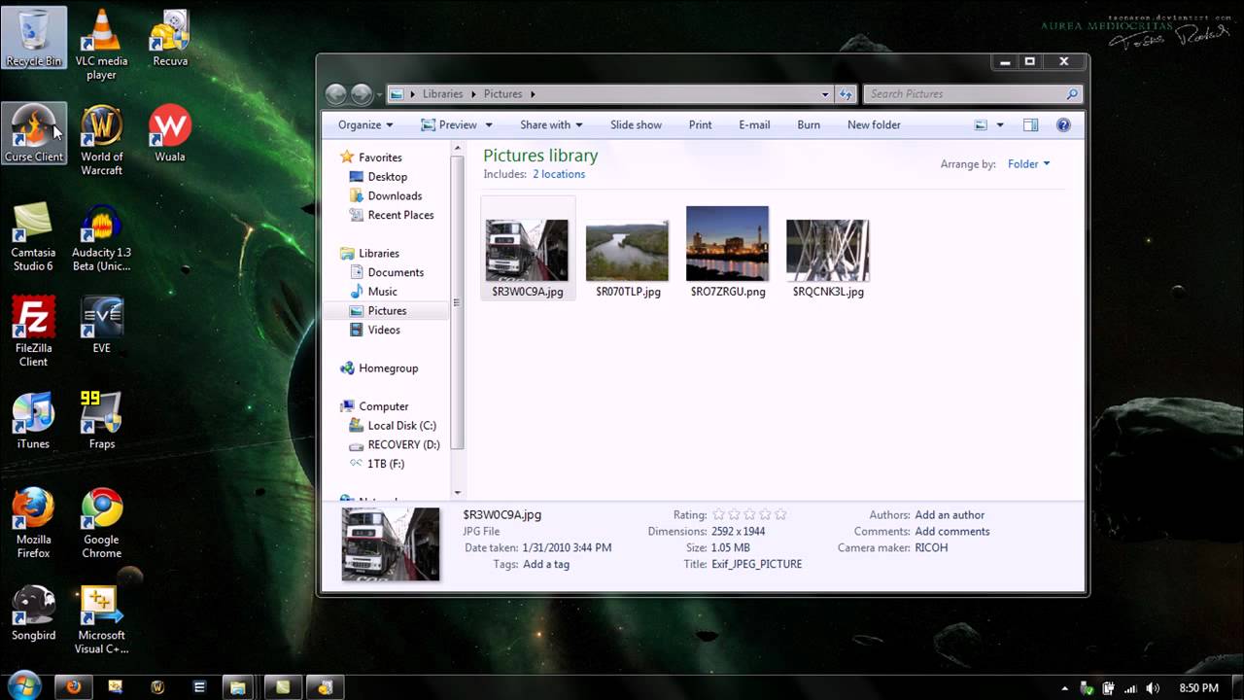Click Print in the toolbar

(x=700, y=124)
